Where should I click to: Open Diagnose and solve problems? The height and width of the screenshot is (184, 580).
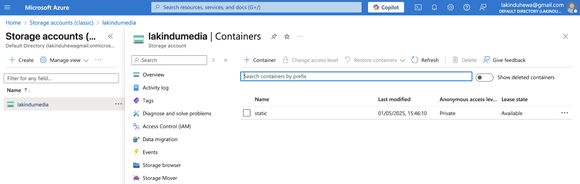coord(177,113)
